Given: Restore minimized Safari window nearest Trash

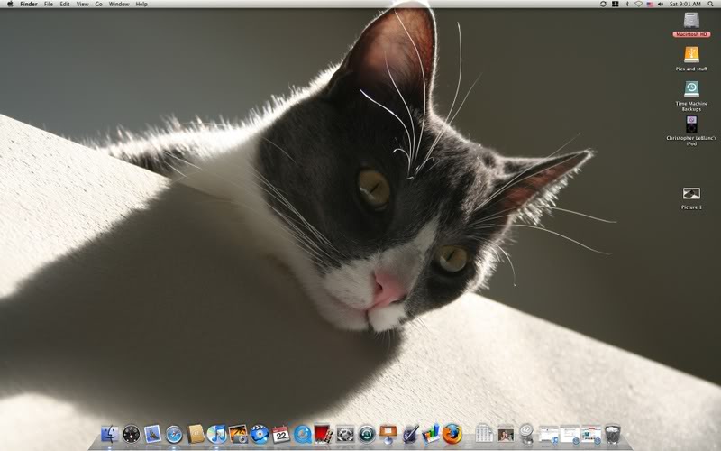Looking at the screenshot, I should pos(591,435).
